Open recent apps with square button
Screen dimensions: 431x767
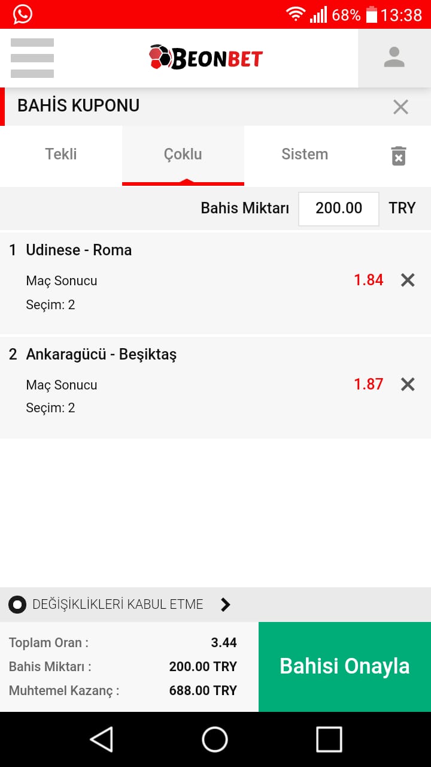coord(329,739)
